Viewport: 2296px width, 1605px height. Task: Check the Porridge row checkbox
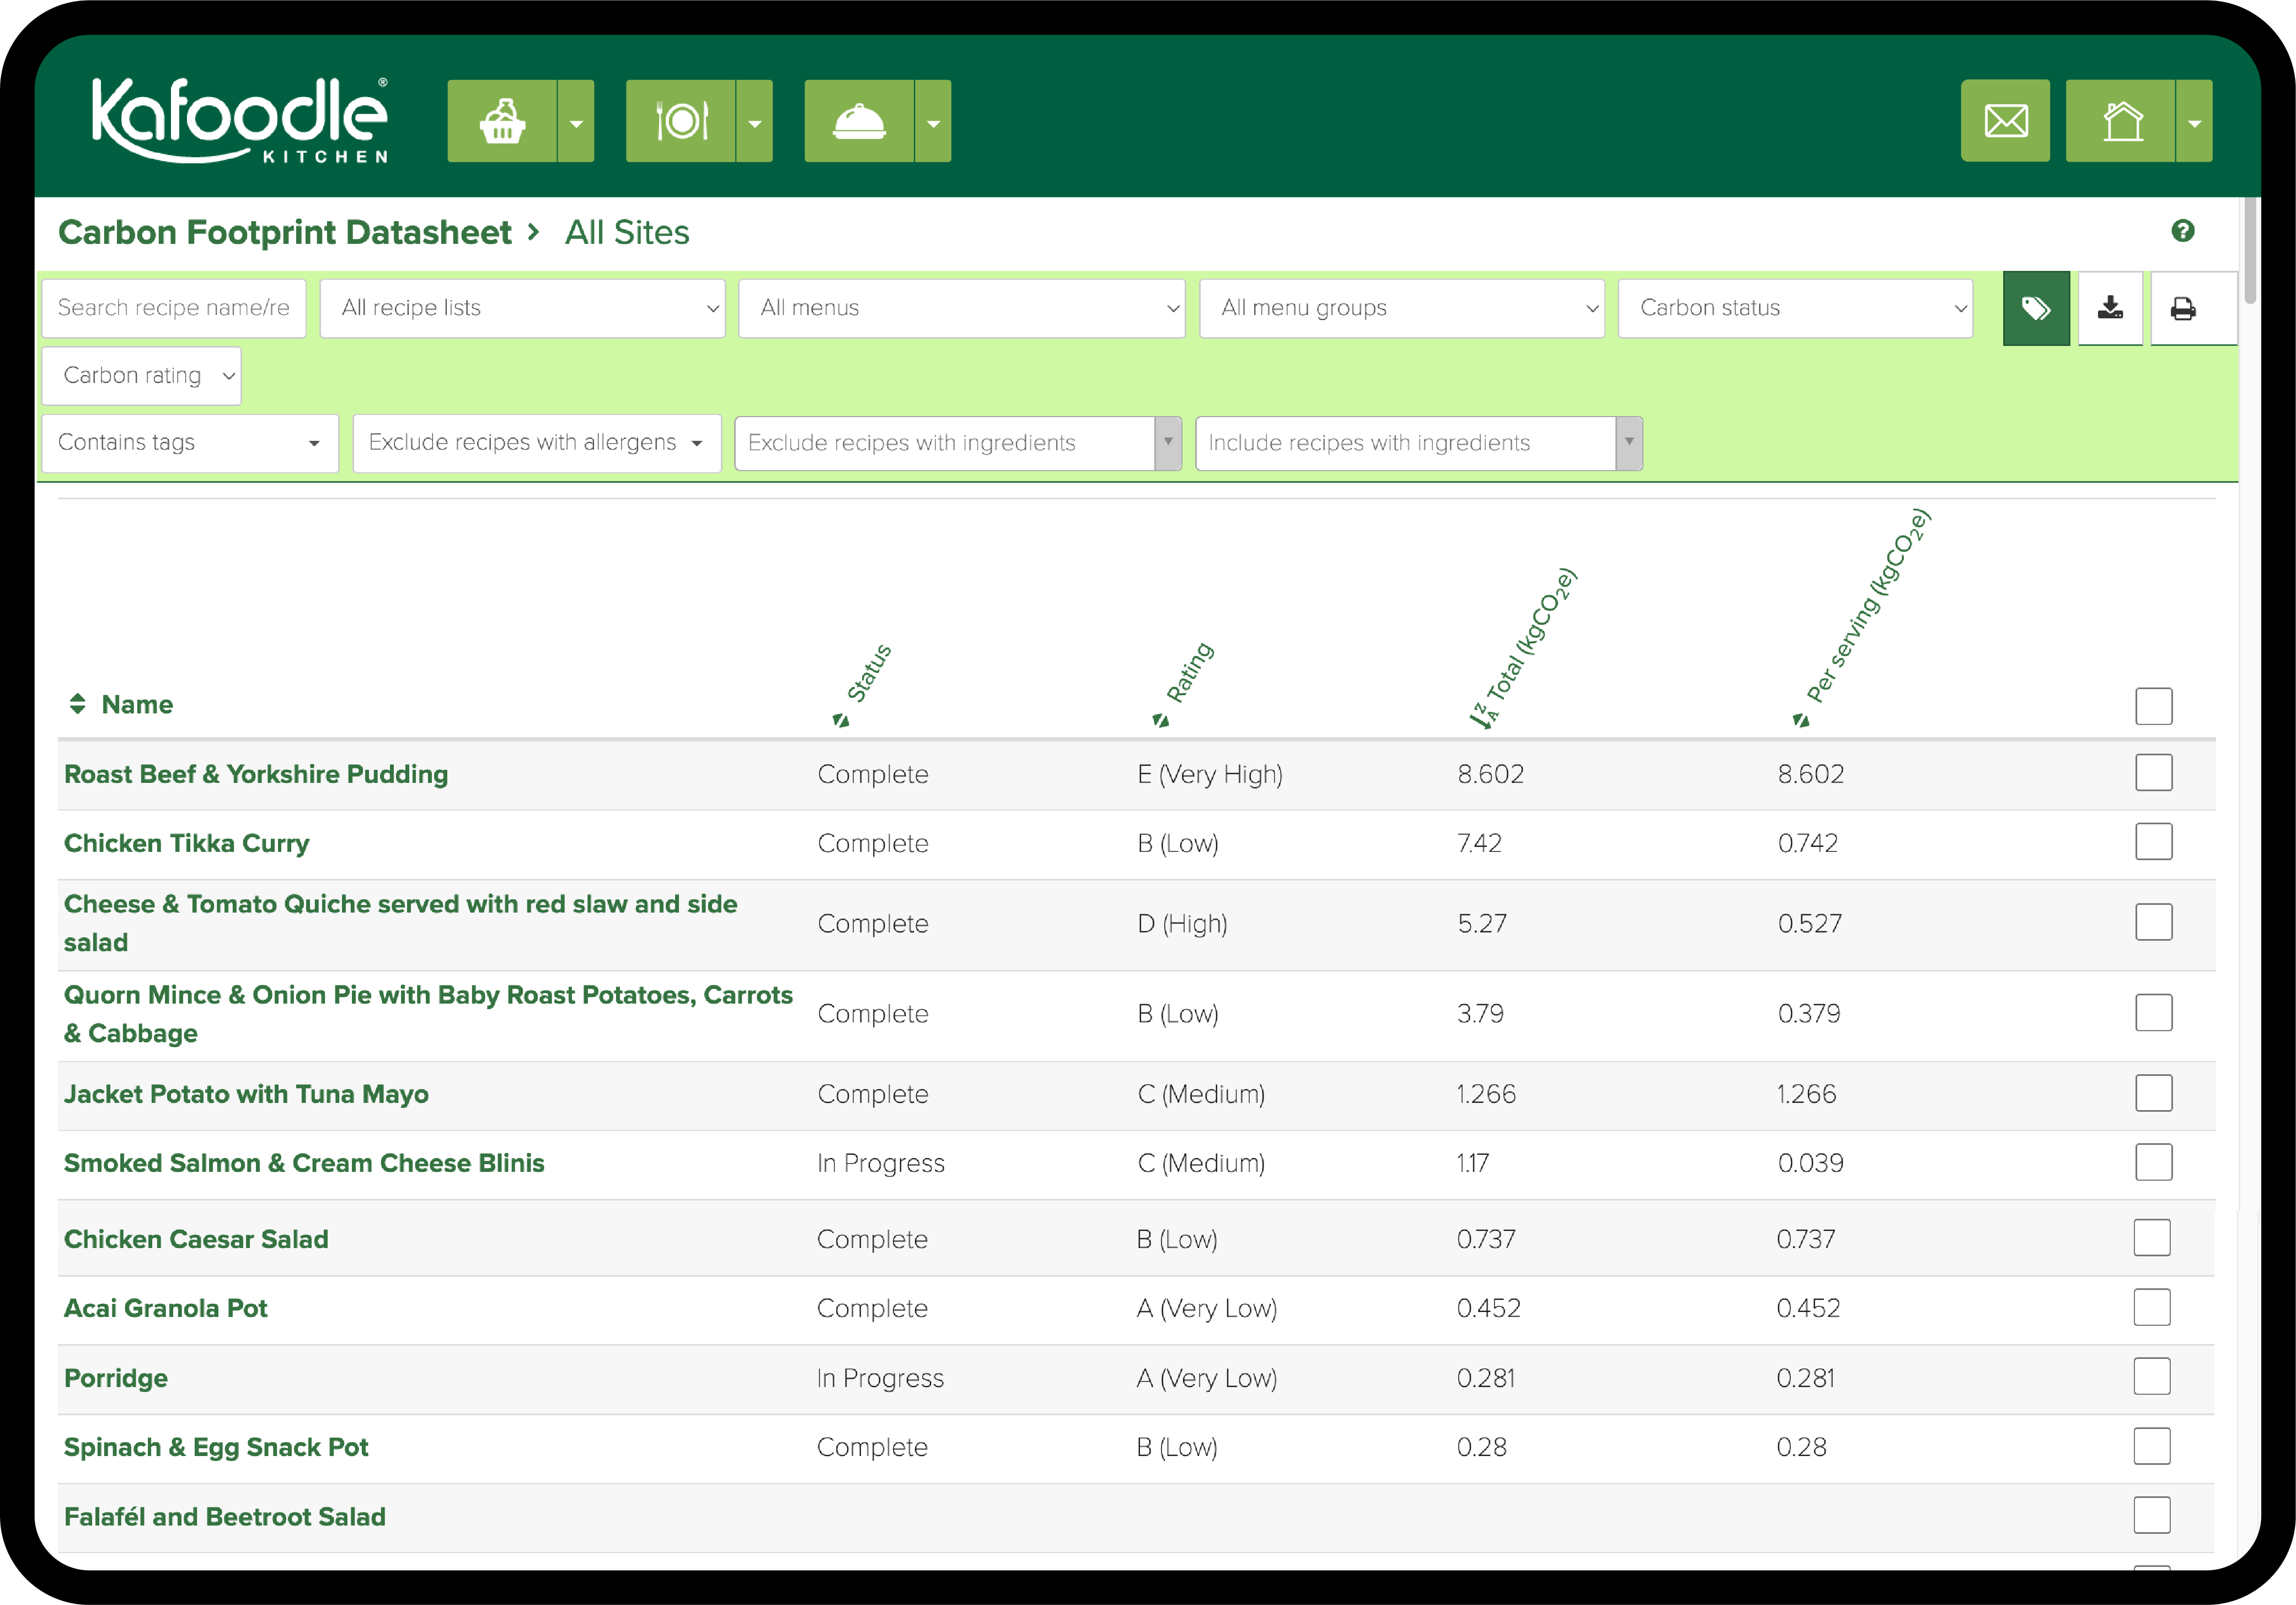coord(2151,1376)
